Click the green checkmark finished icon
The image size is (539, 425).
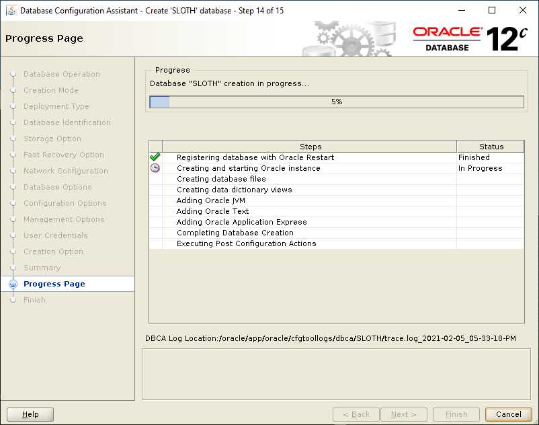(155, 157)
